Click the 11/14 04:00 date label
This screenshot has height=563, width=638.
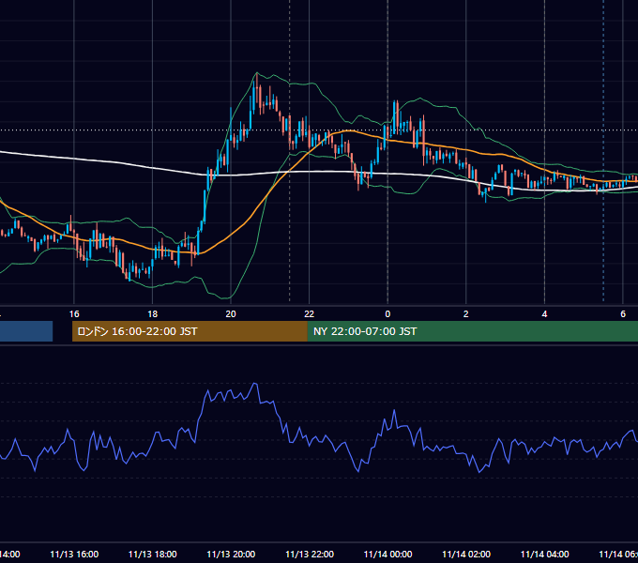(x=545, y=555)
